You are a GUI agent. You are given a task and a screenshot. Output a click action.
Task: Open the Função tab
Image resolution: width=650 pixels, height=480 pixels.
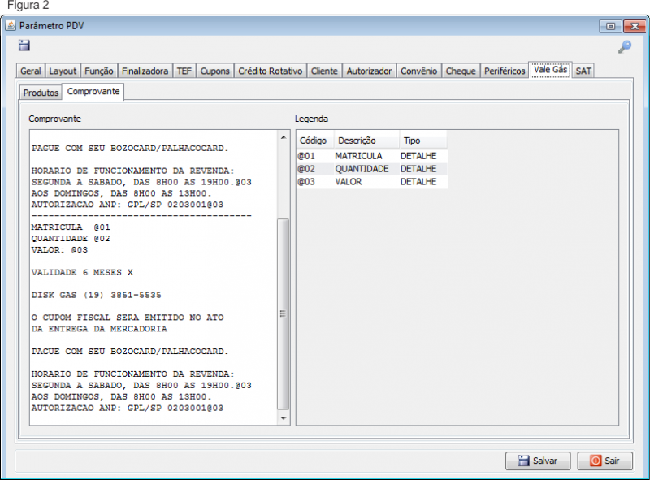[99, 71]
